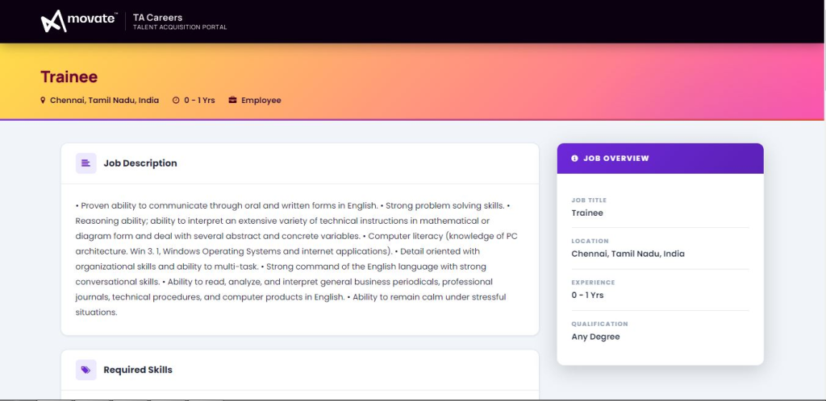This screenshot has width=826, height=401.
Task: Click the JOB TITLE label in overview
Action: tap(589, 200)
